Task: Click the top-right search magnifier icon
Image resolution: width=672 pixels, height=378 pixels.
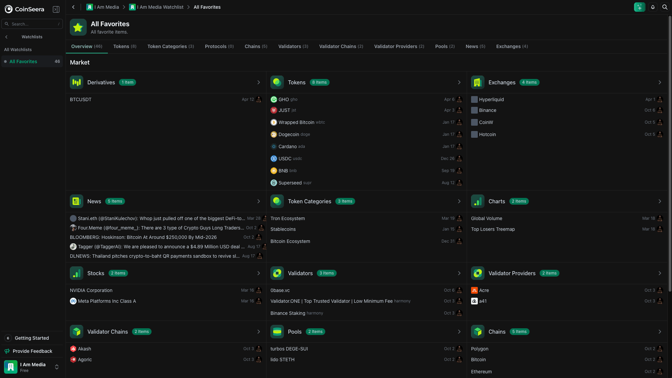Action: pos(665,7)
